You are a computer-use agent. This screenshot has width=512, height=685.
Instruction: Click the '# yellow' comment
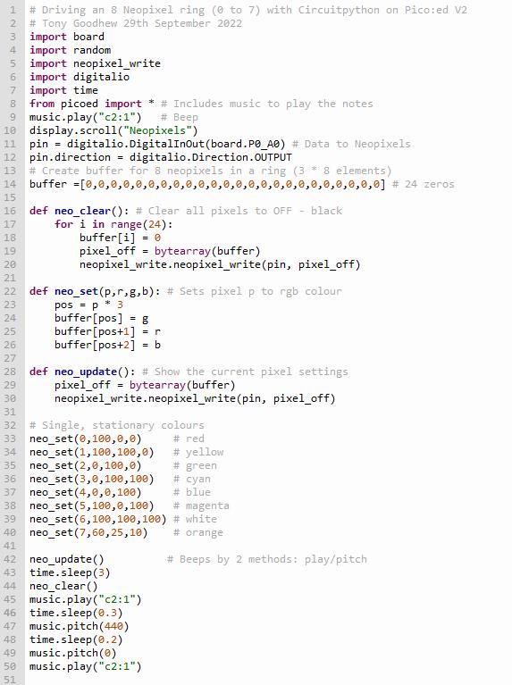198,452
